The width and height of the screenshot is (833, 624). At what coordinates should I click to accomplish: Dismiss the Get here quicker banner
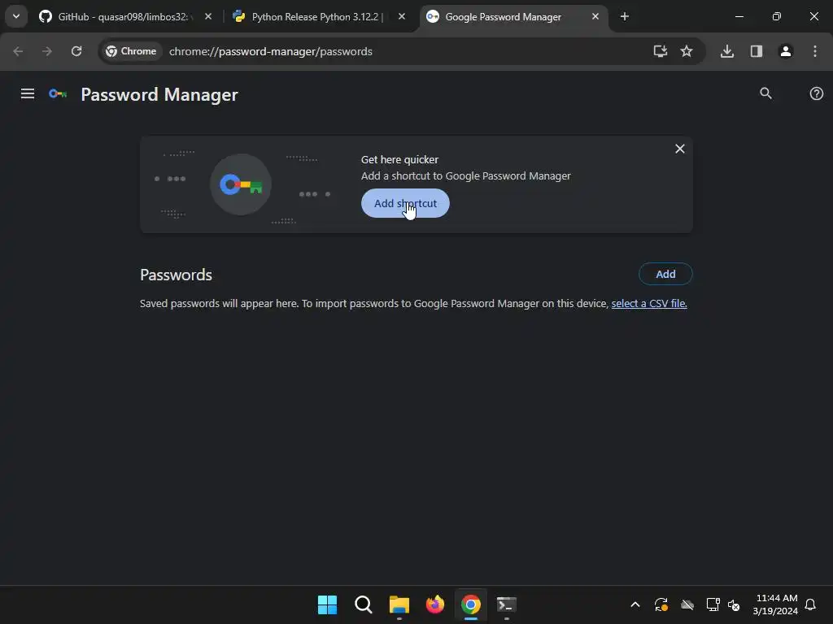(x=679, y=149)
